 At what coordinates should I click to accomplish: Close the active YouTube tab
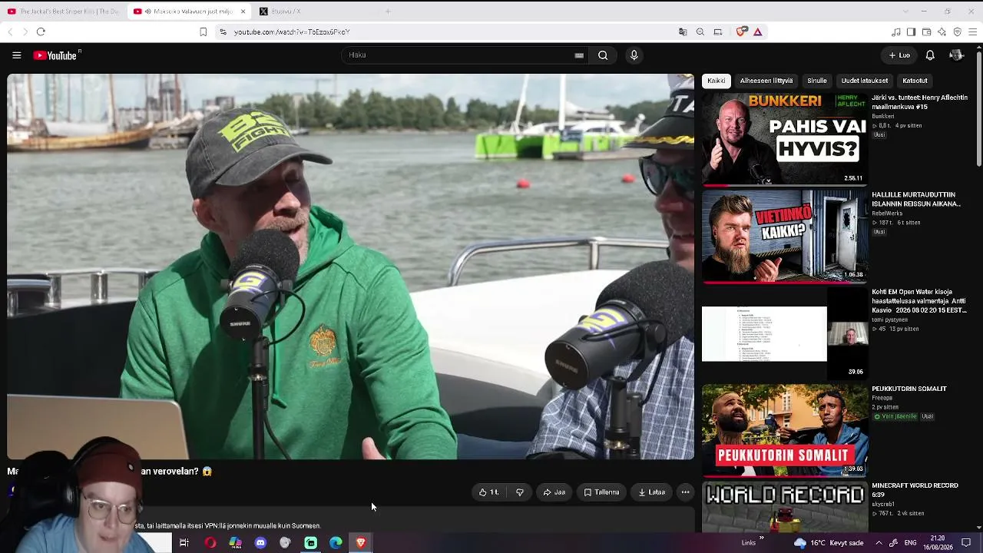[243, 12]
